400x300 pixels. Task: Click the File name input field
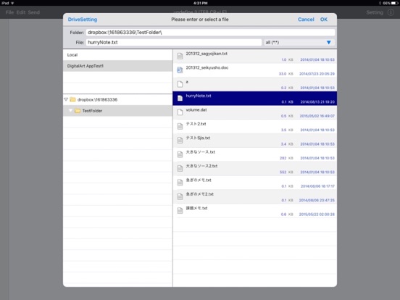174,42
